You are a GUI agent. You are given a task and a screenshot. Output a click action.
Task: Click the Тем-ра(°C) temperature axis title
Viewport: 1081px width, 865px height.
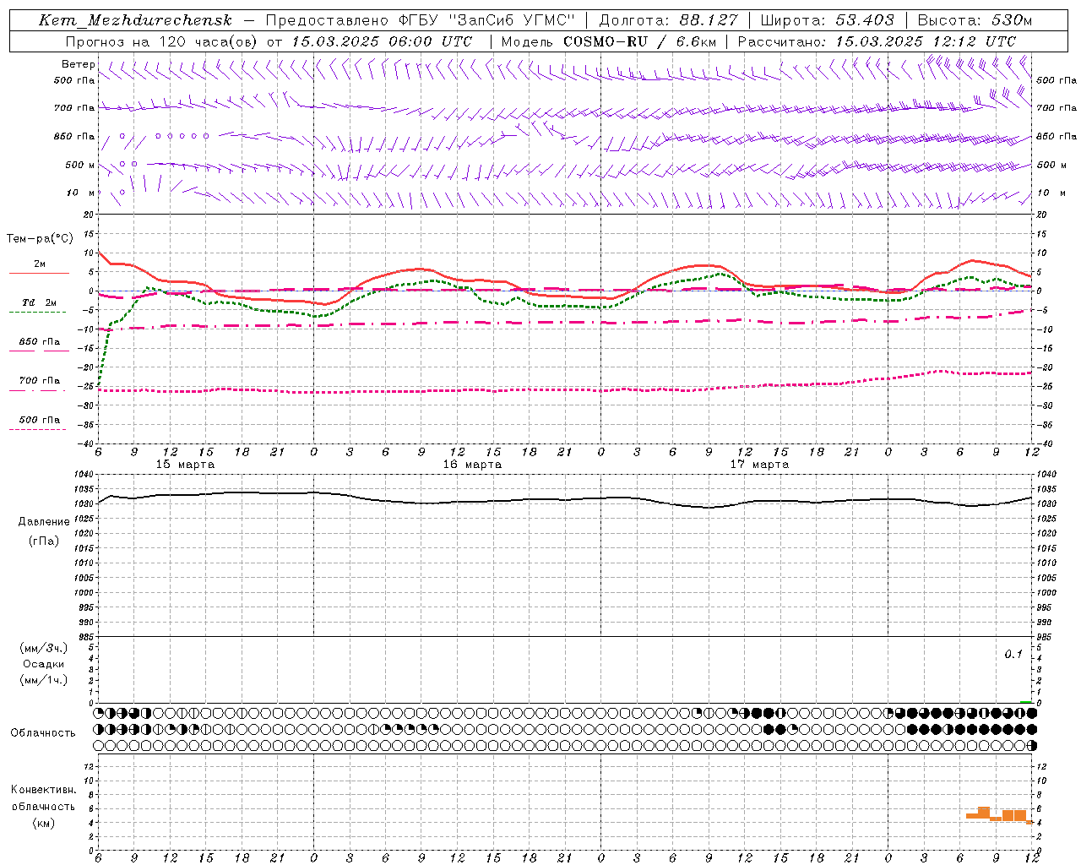coord(40,239)
